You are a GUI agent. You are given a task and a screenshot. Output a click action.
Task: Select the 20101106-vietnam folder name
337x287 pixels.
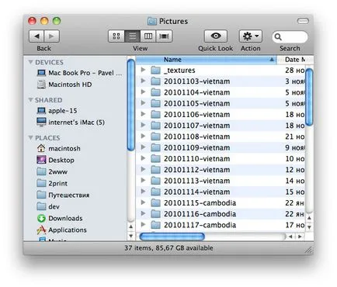[x=196, y=114]
